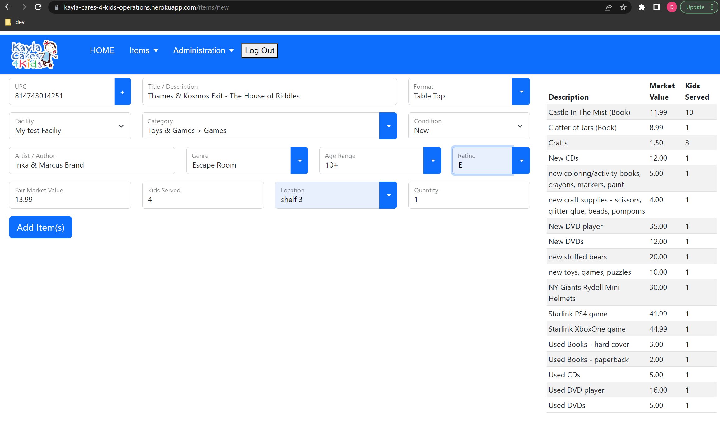Go back with the browser back arrow
Screen dimensions: 720x430
pos(8,7)
